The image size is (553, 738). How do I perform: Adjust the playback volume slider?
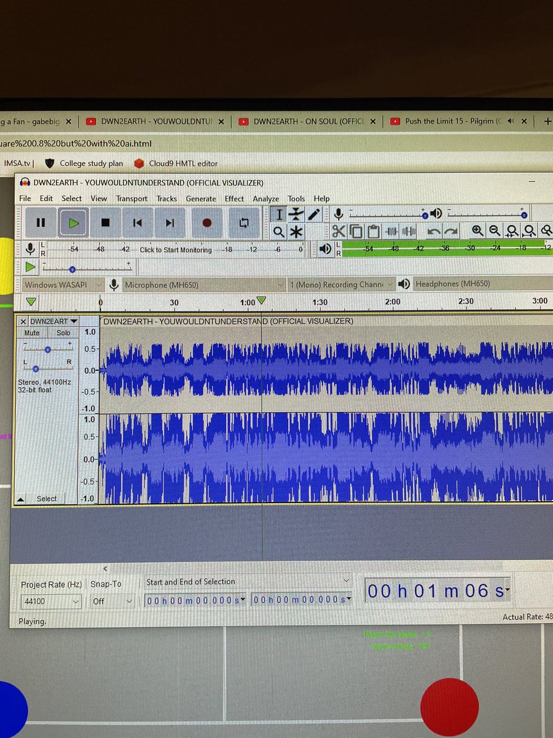pos(487,214)
